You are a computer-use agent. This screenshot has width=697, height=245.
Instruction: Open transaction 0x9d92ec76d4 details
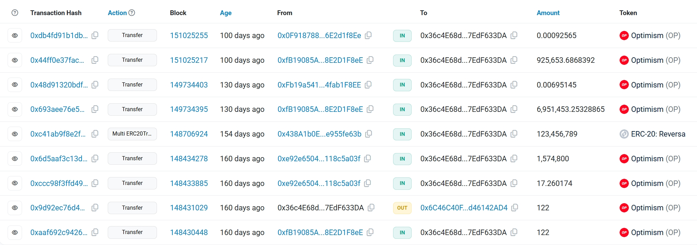tap(57, 208)
